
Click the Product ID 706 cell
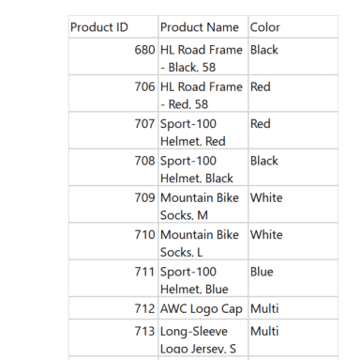click(x=113, y=93)
